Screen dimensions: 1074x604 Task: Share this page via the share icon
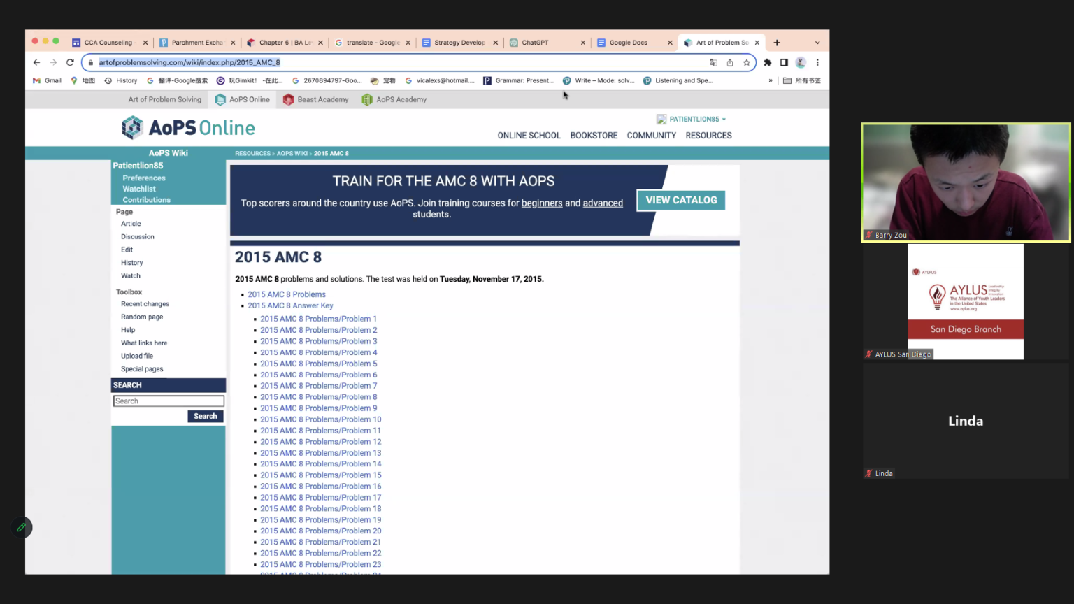(x=730, y=62)
